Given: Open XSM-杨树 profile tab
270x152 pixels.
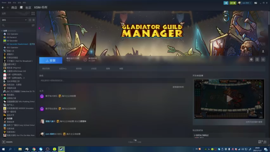Looking at the screenshot, I should pyautogui.click(x=40, y=7).
